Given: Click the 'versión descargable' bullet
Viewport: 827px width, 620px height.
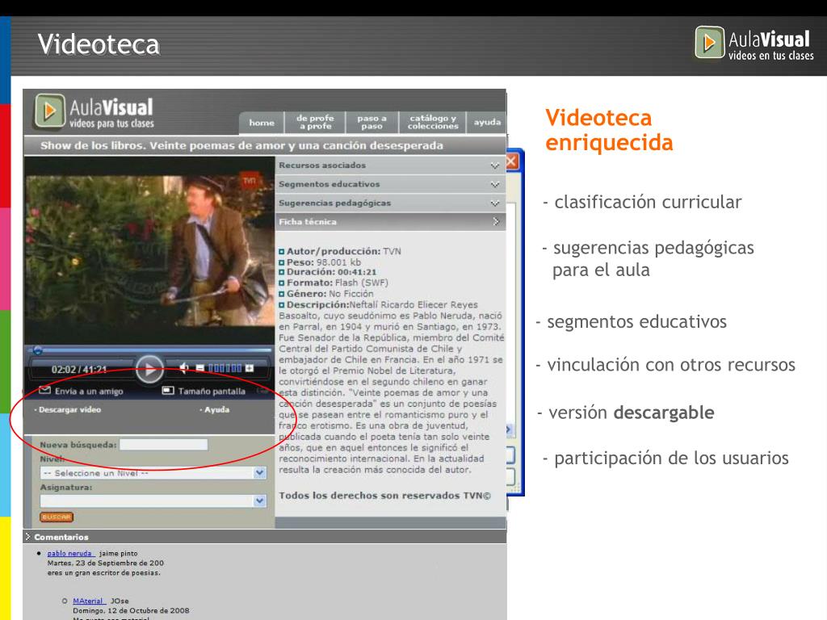Looking at the screenshot, I should [626, 413].
